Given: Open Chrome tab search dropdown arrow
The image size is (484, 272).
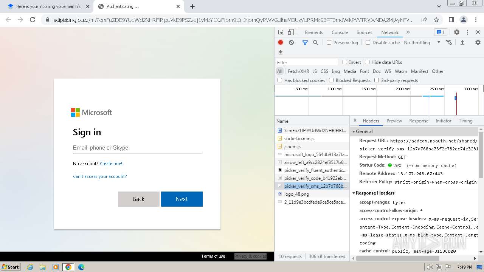Looking at the screenshot, I should (x=439, y=6).
